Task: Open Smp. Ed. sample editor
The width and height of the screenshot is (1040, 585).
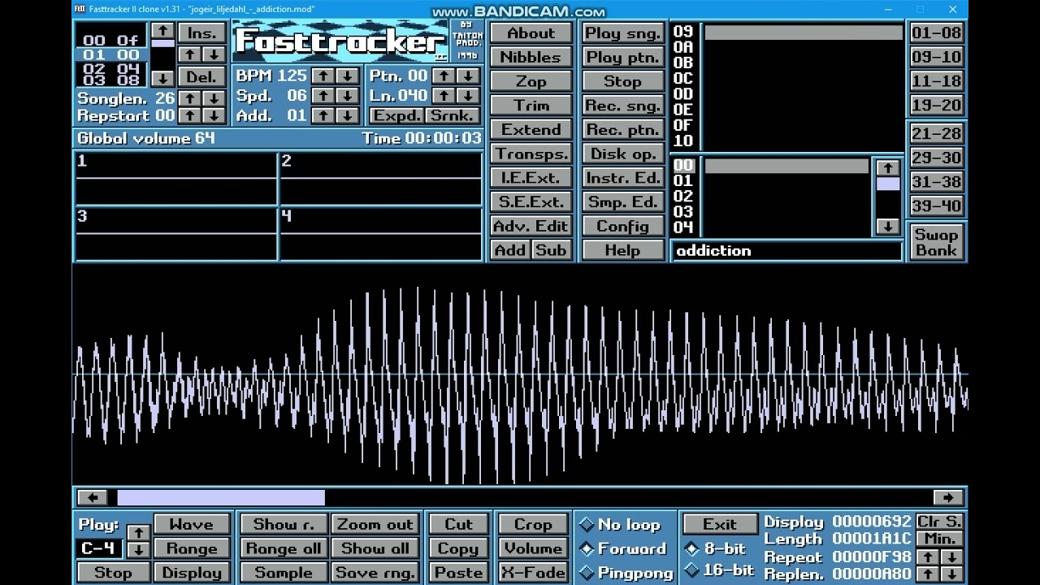Action: pos(622,202)
